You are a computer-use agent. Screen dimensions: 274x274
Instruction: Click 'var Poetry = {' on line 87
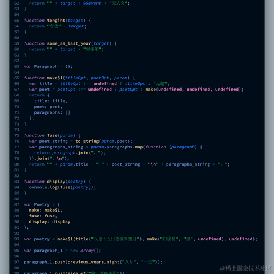coord(42,204)
